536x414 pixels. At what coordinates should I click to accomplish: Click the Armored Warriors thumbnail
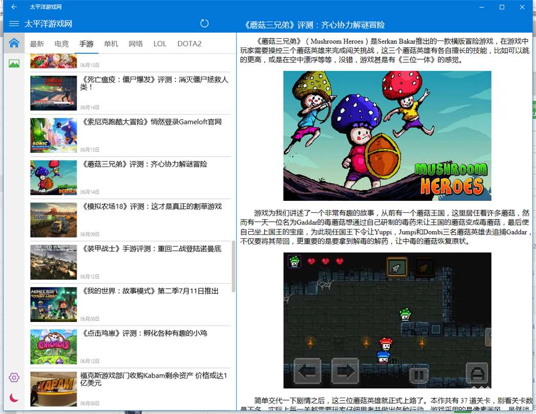[x=53, y=262]
